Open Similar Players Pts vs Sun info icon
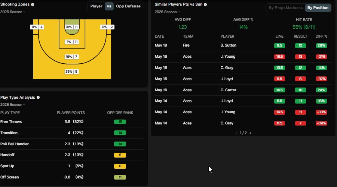 click(x=205, y=4)
